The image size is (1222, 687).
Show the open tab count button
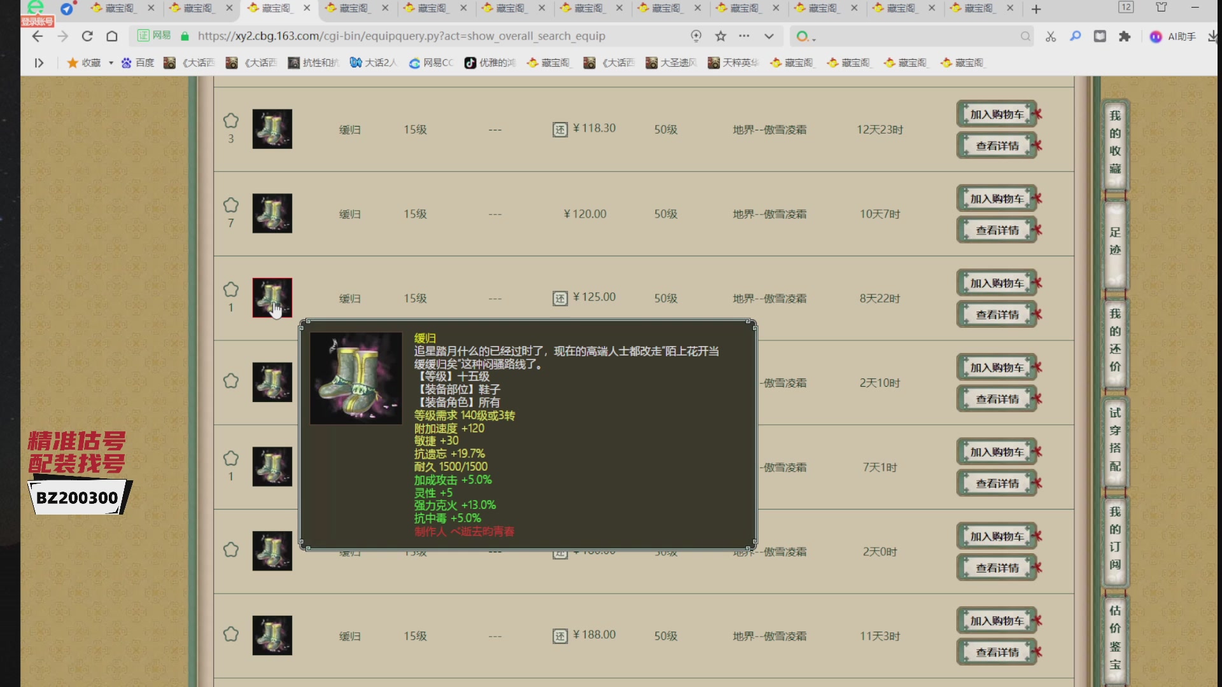pos(1126,7)
